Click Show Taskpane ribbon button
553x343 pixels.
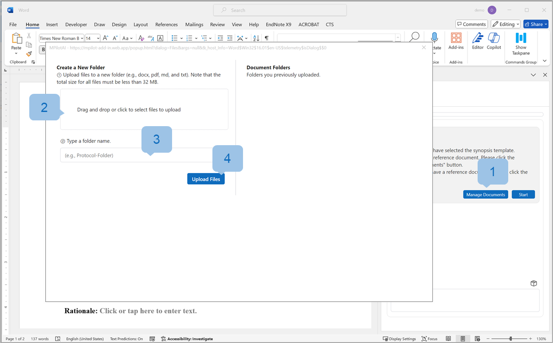(x=521, y=43)
